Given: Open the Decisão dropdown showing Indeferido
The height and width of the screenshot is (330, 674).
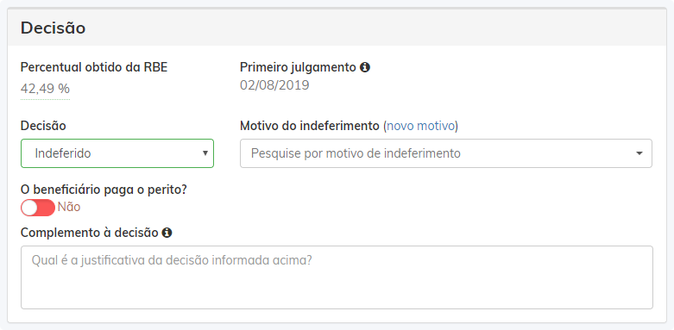Looking at the screenshot, I should 117,153.
